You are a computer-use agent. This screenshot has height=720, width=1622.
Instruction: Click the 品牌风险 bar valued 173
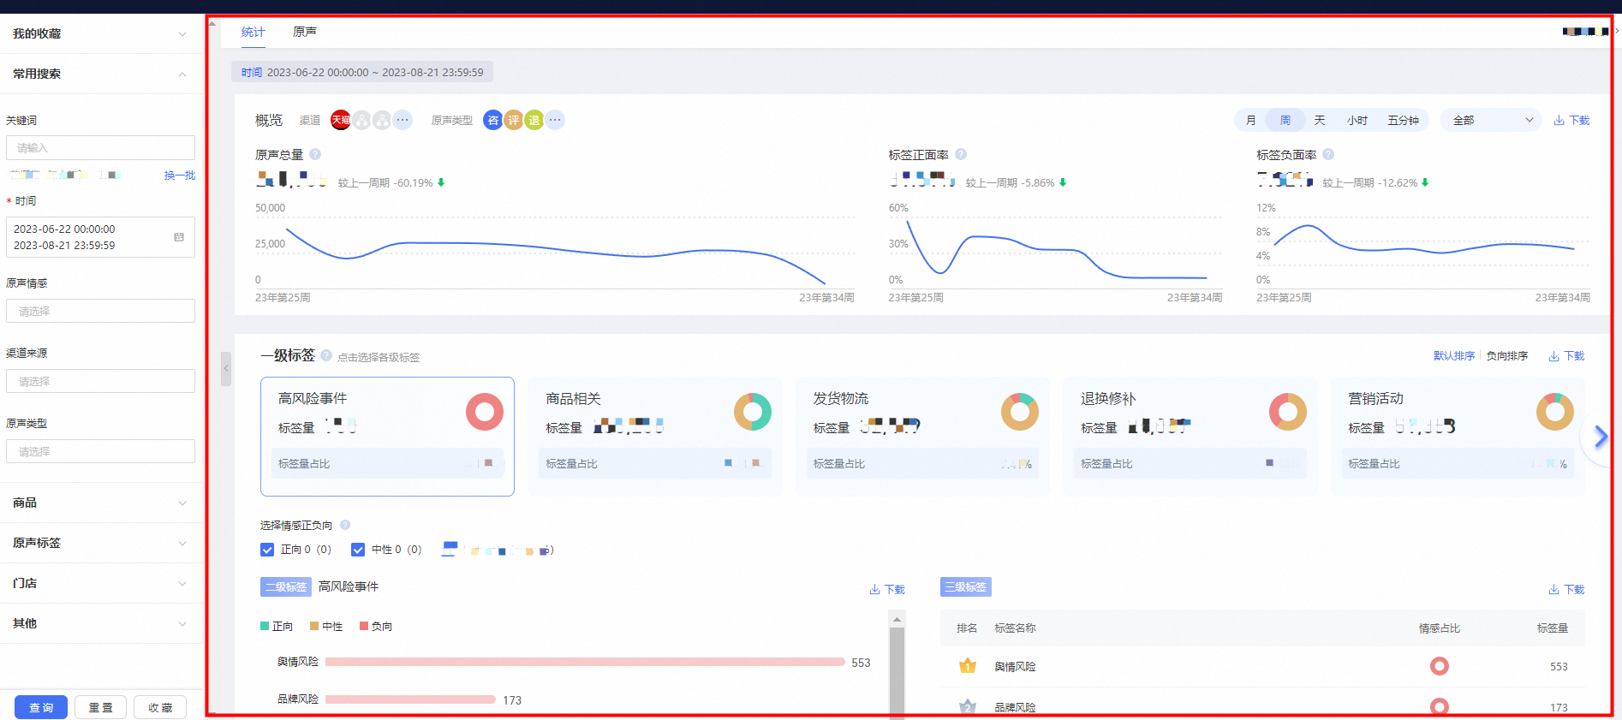click(x=410, y=699)
